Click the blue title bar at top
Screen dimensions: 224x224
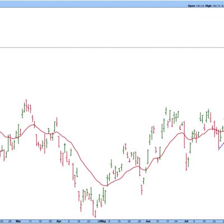pyautogui.click(x=112, y=4)
